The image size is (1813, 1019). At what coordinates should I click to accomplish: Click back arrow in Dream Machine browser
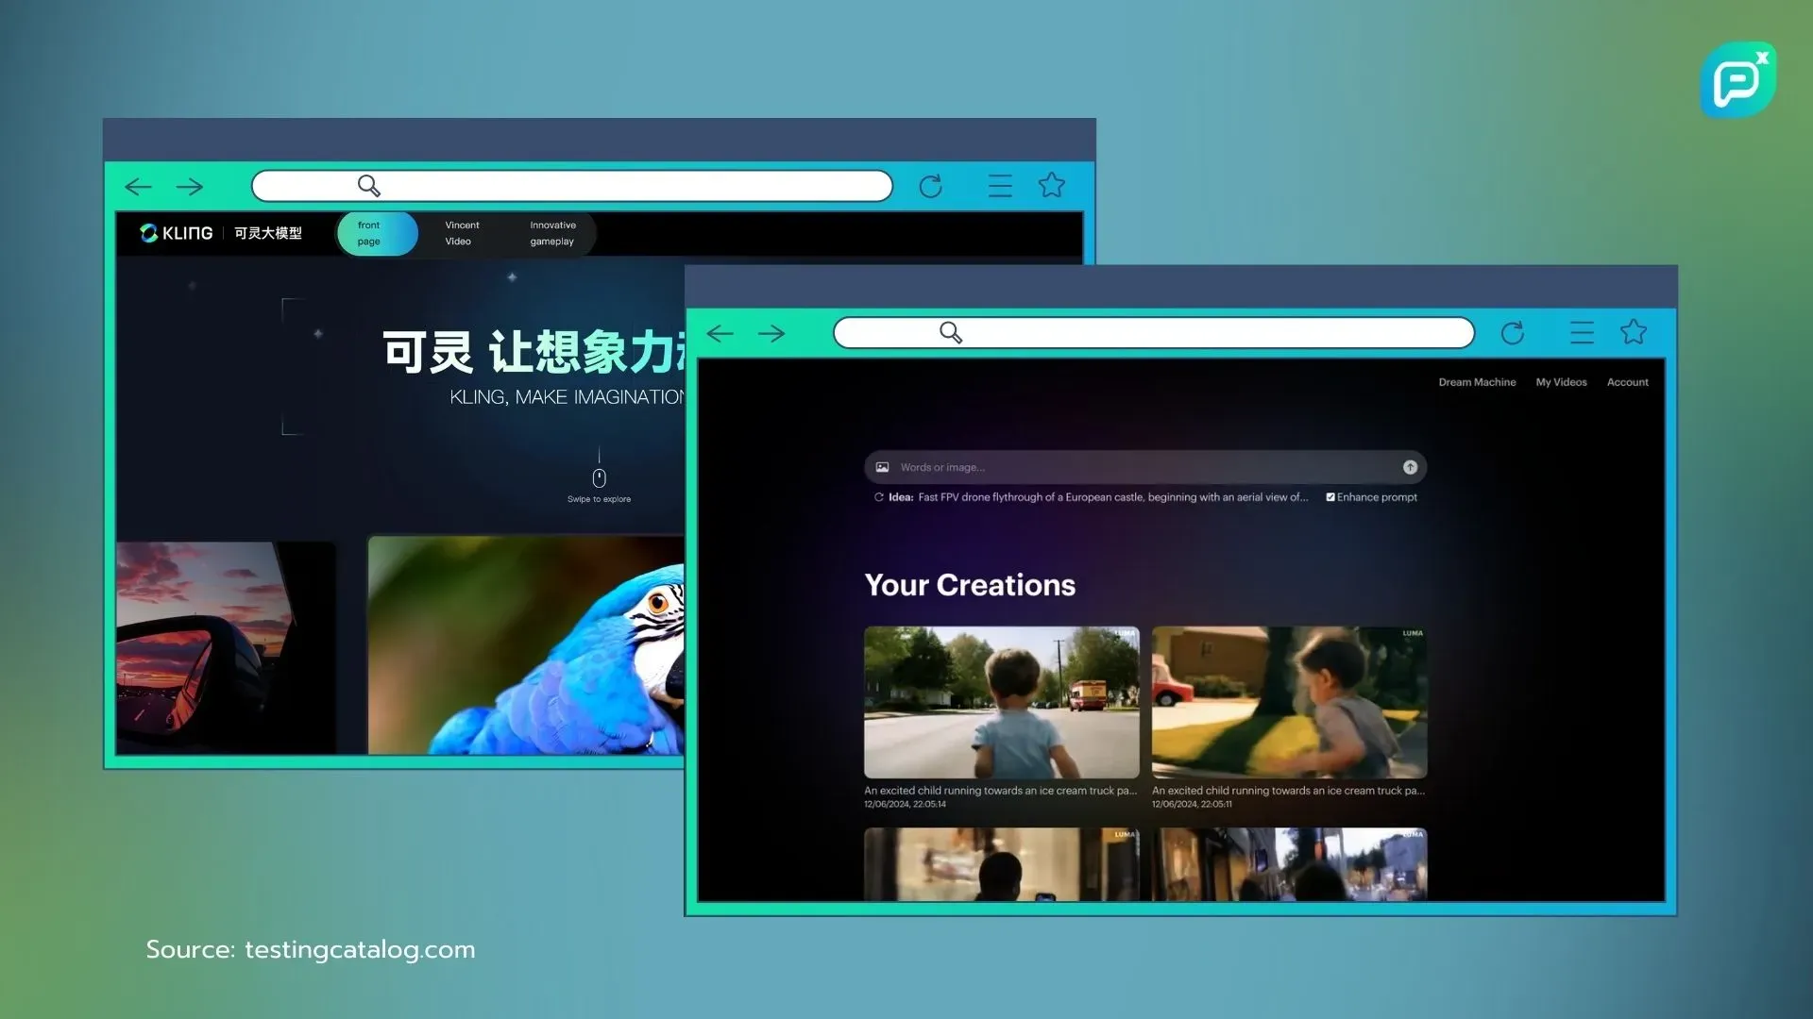click(720, 333)
